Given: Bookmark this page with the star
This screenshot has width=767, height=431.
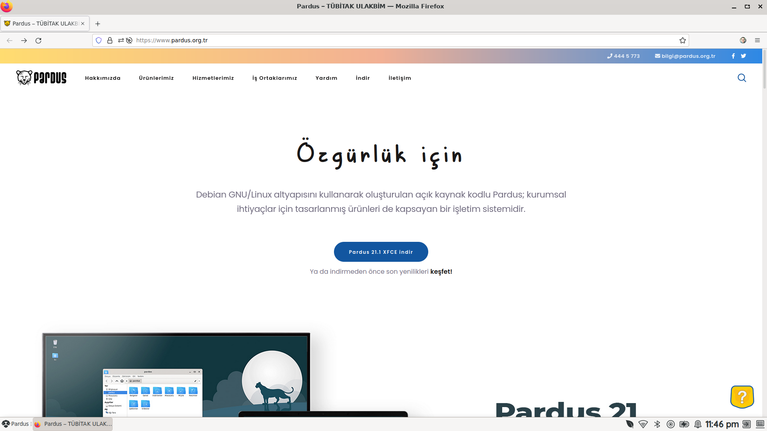Looking at the screenshot, I should point(683,40).
